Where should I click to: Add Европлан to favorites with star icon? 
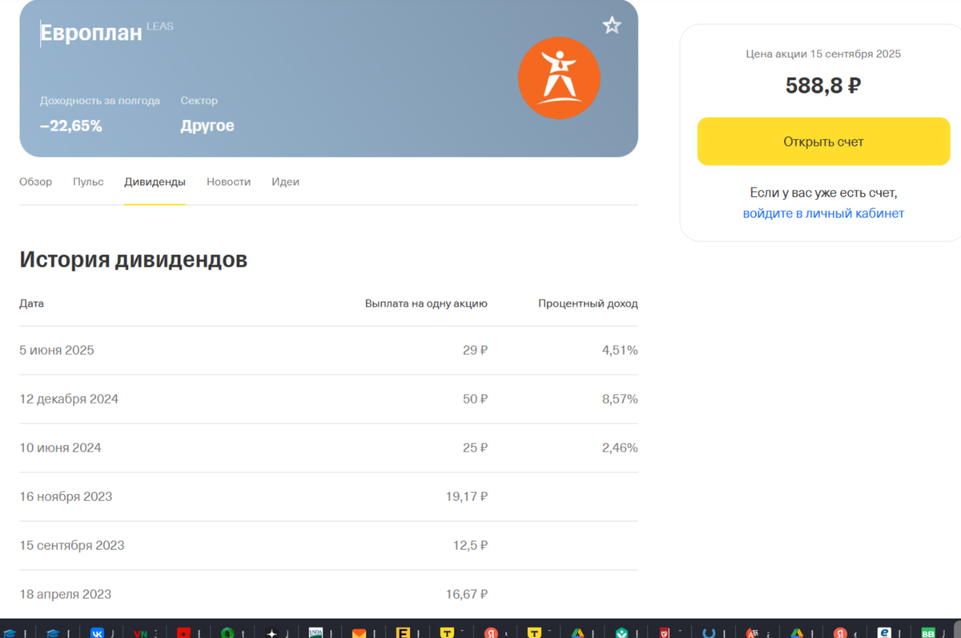coord(612,26)
